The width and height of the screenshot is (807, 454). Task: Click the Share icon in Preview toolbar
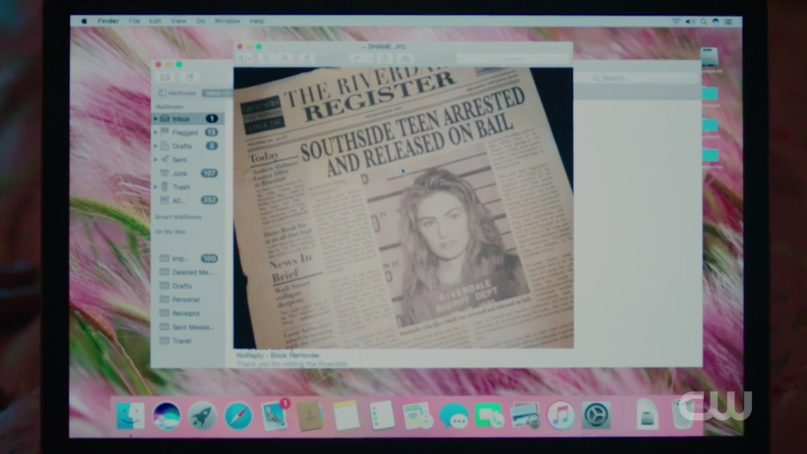point(307,59)
